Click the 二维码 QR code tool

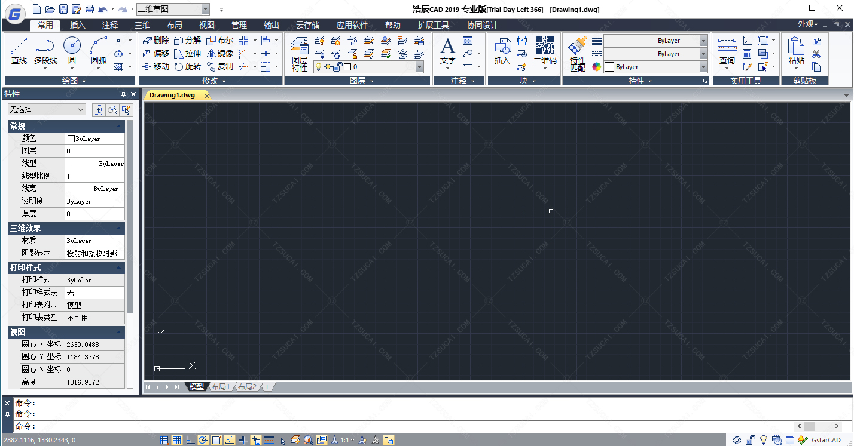click(545, 51)
